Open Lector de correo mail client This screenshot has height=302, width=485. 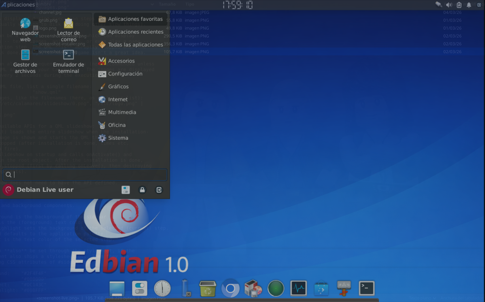68,30
